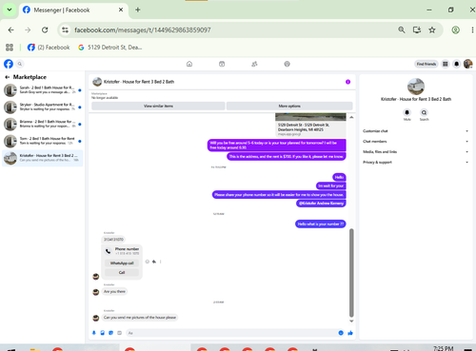Open the Chrome zoom magnifier icon
Viewport: 476px width, 351px height.
tap(402, 29)
